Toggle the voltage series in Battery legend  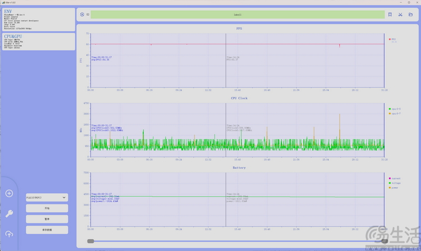click(x=396, y=183)
